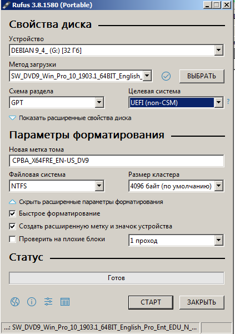Click the Свойства диска heading
This screenshot has width=235, height=334.
pyautogui.click(x=50, y=24)
